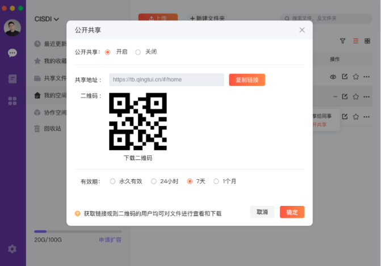
Task: Open 协作空间 in left navigation
Action: tap(51, 112)
